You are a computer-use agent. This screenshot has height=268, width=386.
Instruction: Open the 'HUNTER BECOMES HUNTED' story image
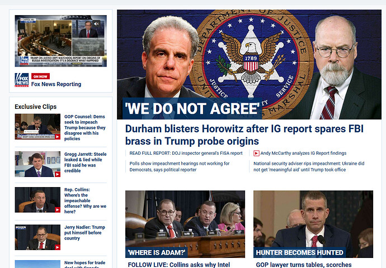point(313,224)
